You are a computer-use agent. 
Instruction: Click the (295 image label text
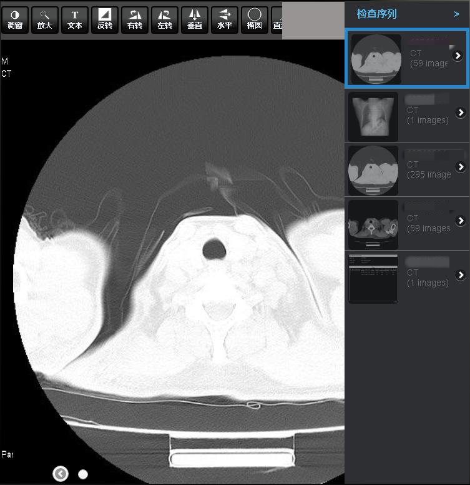429,175
